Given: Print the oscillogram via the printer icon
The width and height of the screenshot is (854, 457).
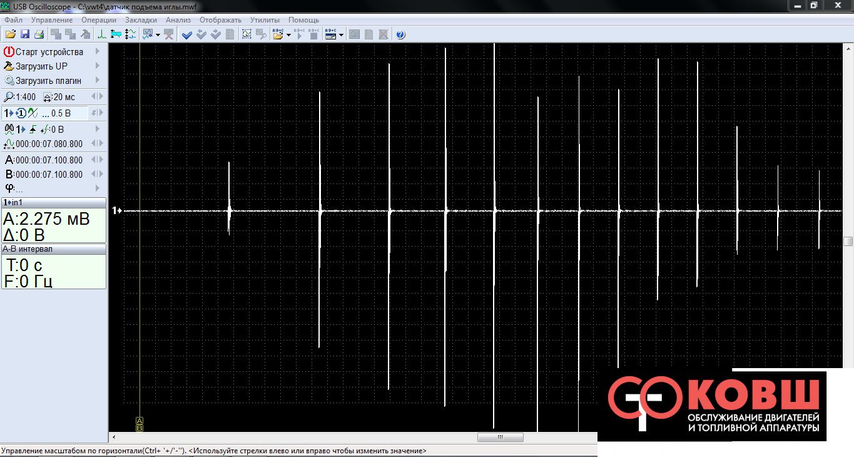Looking at the screenshot, I should pyautogui.click(x=38, y=34).
